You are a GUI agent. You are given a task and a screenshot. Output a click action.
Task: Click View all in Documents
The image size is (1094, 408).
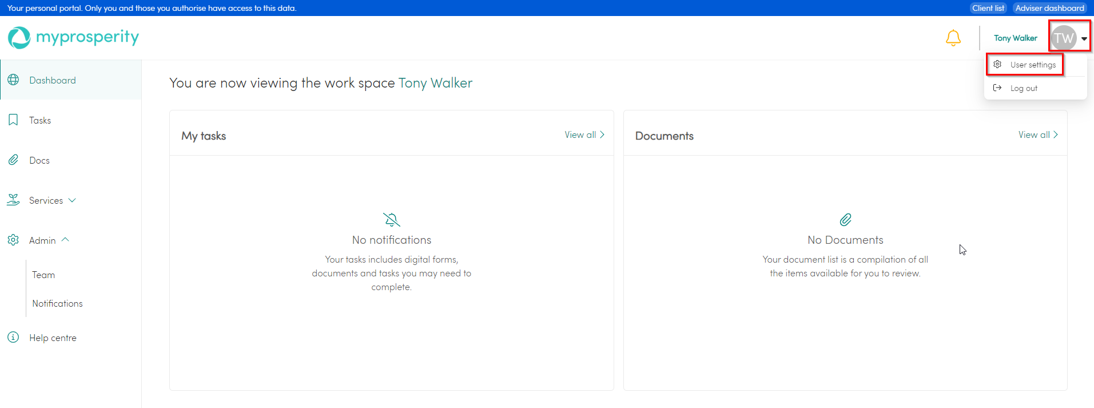(x=1037, y=135)
